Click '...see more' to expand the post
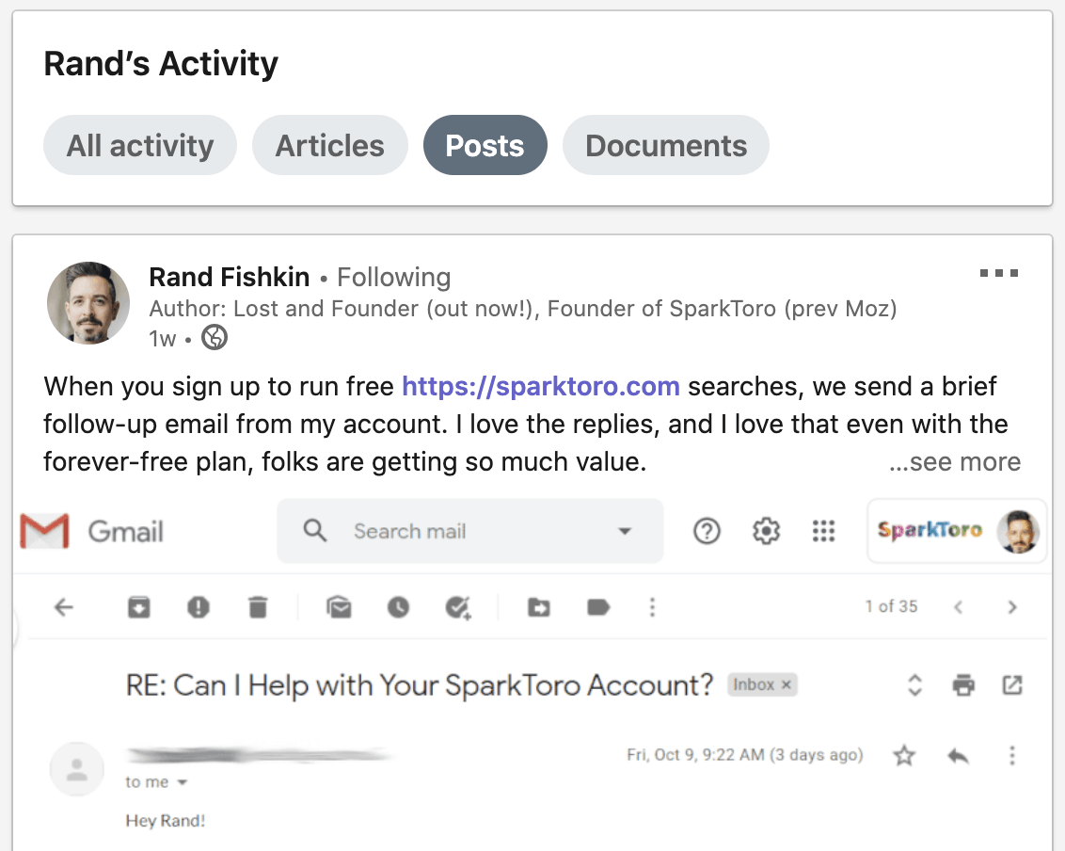Viewport: 1065px width, 851px height. [954, 462]
